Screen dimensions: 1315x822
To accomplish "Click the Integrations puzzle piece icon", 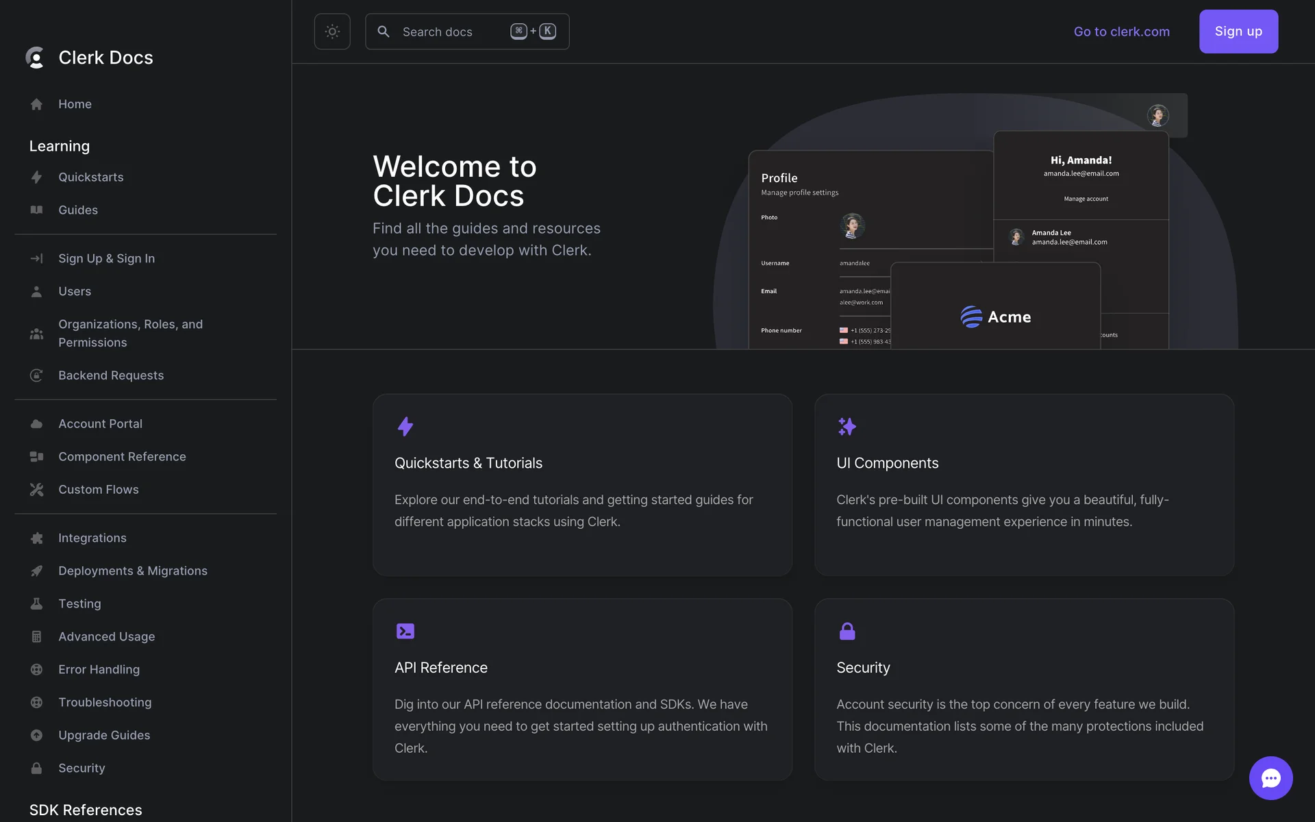I will pos(36,538).
